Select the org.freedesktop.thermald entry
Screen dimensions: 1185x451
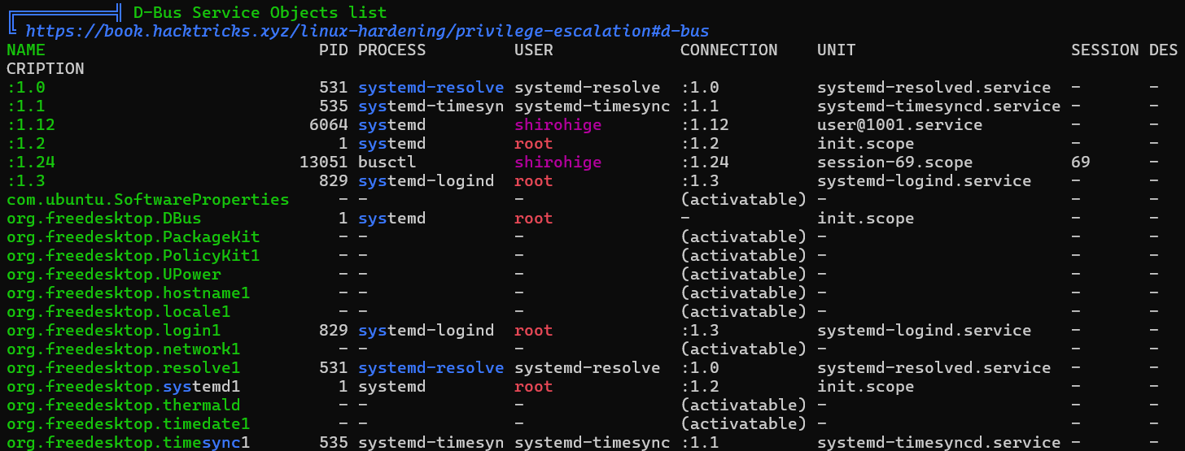pos(124,405)
